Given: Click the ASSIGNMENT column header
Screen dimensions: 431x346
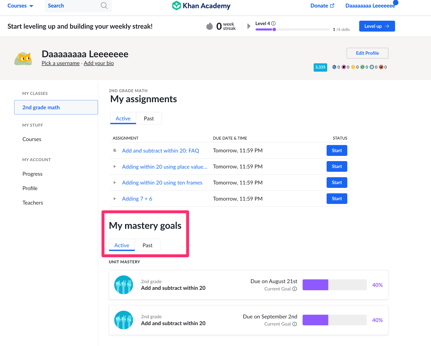Looking at the screenshot, I should pos(126,138).
